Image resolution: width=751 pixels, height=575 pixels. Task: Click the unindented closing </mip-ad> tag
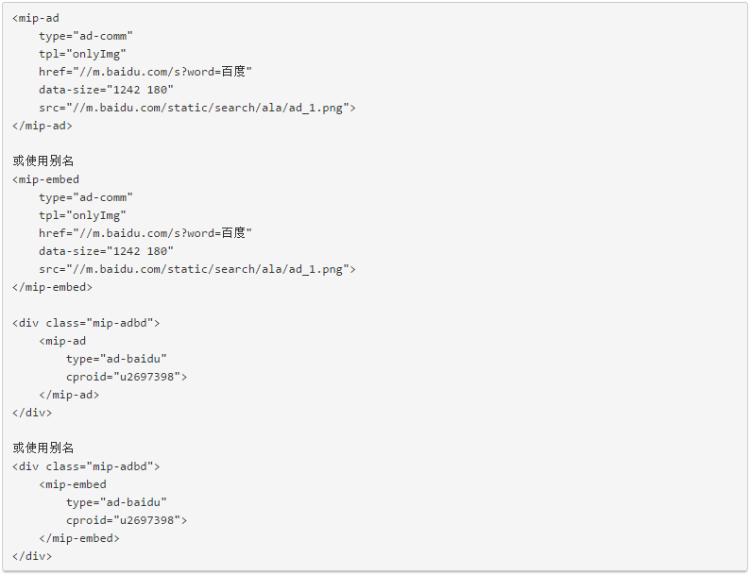[x=43, y=126]
